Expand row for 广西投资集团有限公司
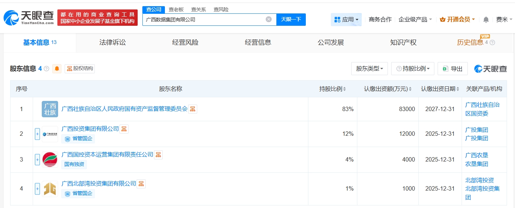This screenshot has height=208, width=515. pyautogui.click(x=37, y=134)
